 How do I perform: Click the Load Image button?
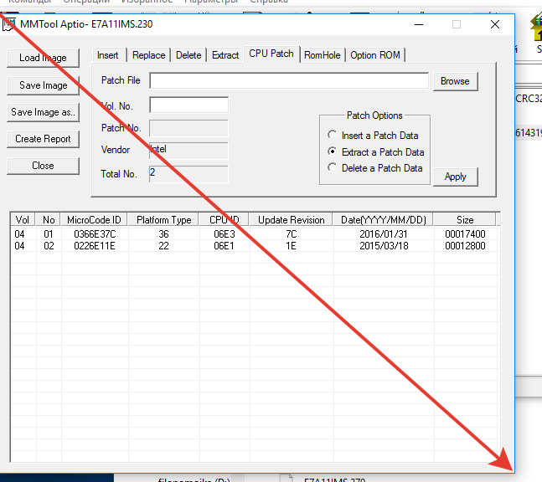click(44, 58)
